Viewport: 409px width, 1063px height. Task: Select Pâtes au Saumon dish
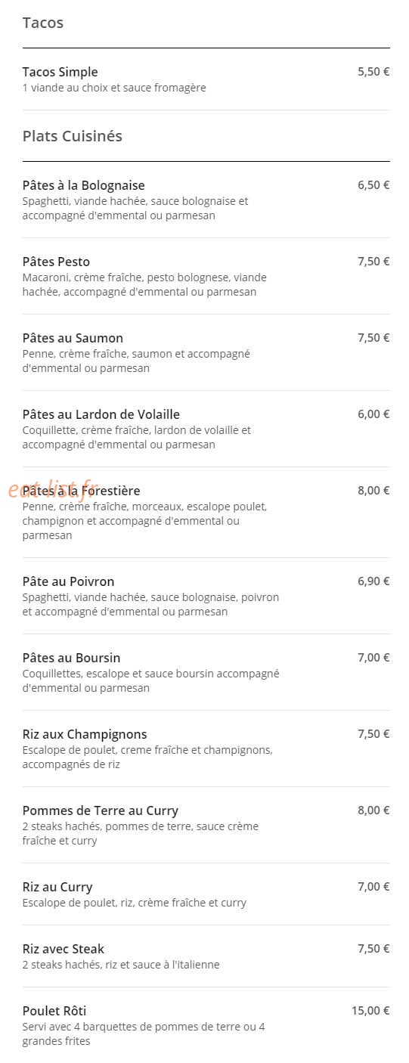point(206,353)
